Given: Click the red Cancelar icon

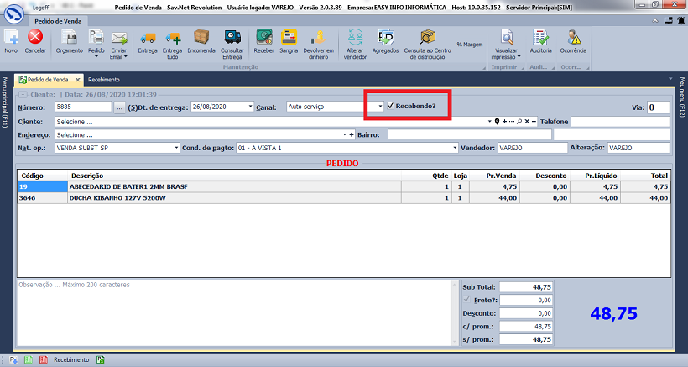Looking at the screenshot, I should [x=35, y=39].
